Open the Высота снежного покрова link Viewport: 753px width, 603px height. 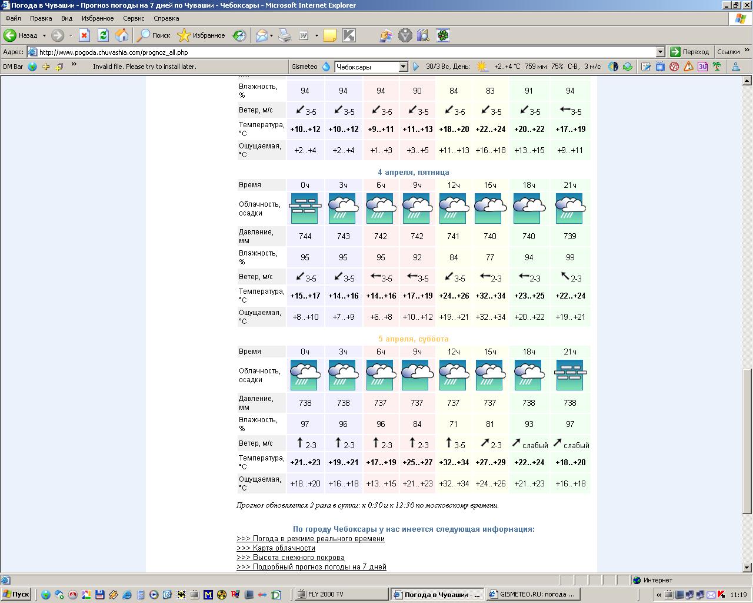click(291, 557)
